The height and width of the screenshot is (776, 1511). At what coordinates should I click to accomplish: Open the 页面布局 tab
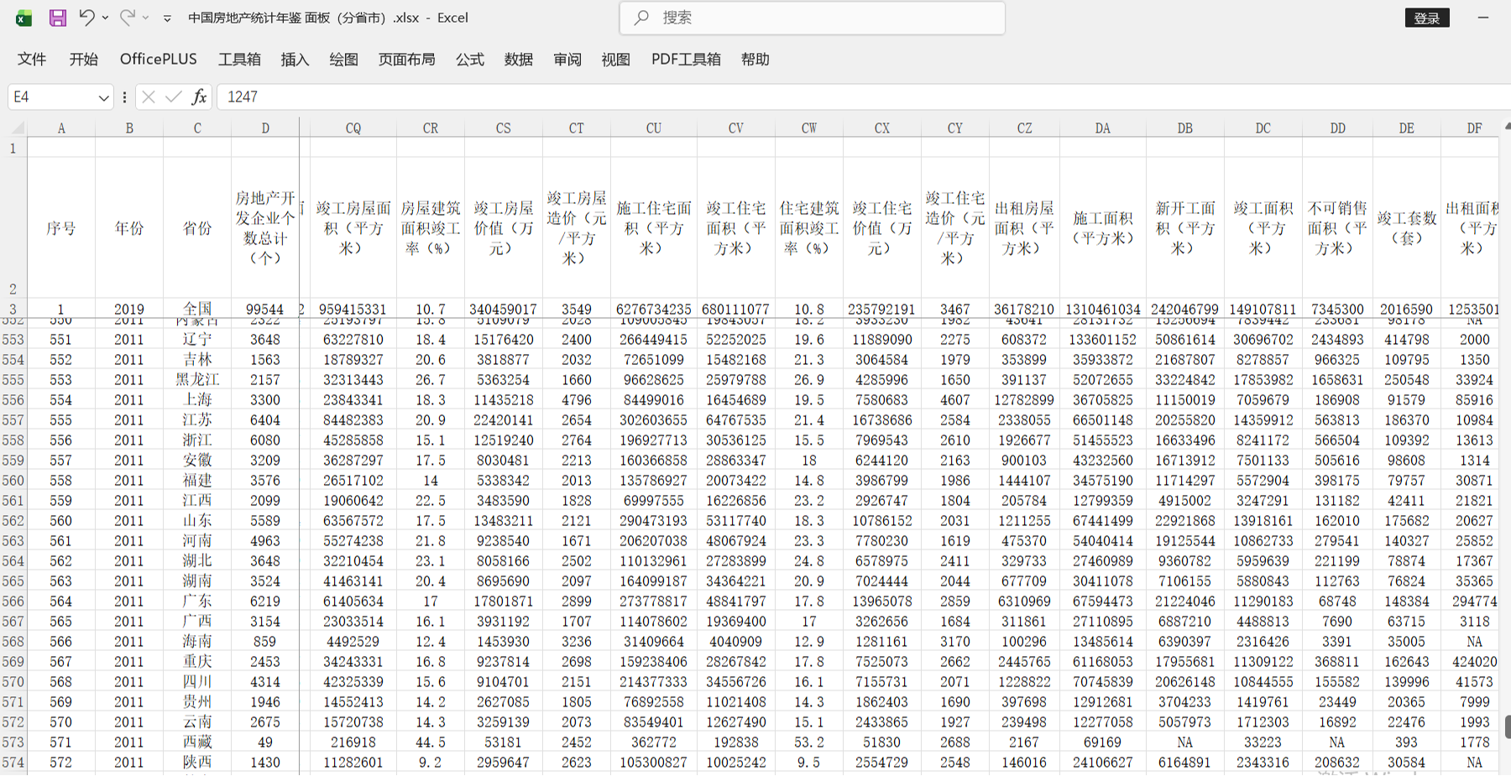pyautogui.click(x=406, y=59)
